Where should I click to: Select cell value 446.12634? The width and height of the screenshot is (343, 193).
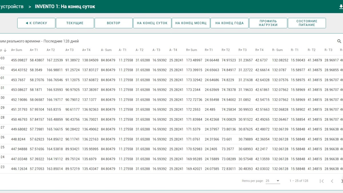click(x=19, y=169)
